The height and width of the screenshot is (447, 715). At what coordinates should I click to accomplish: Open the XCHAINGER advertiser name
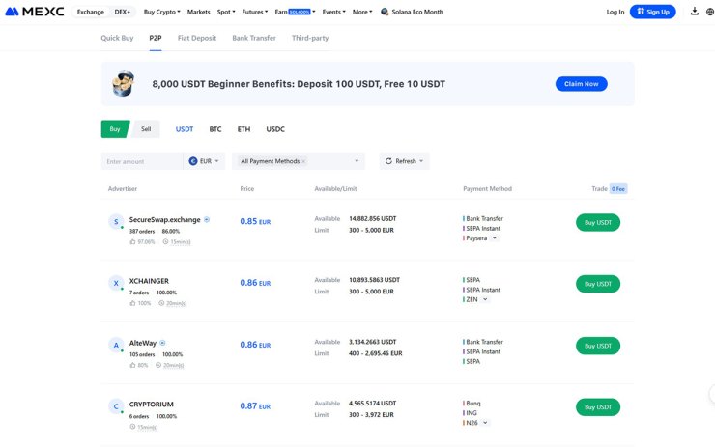149,281
